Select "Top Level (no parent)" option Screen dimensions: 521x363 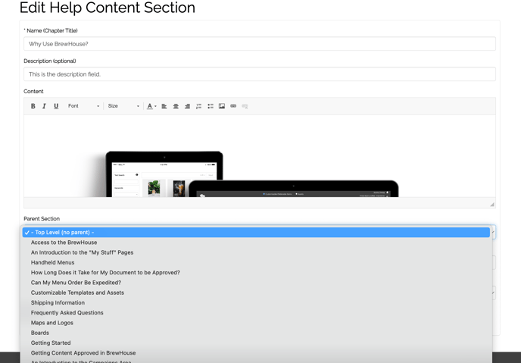(256, 233)
